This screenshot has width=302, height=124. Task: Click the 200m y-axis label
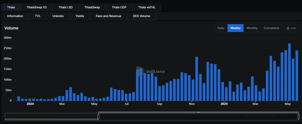click(x=8, y=59)
